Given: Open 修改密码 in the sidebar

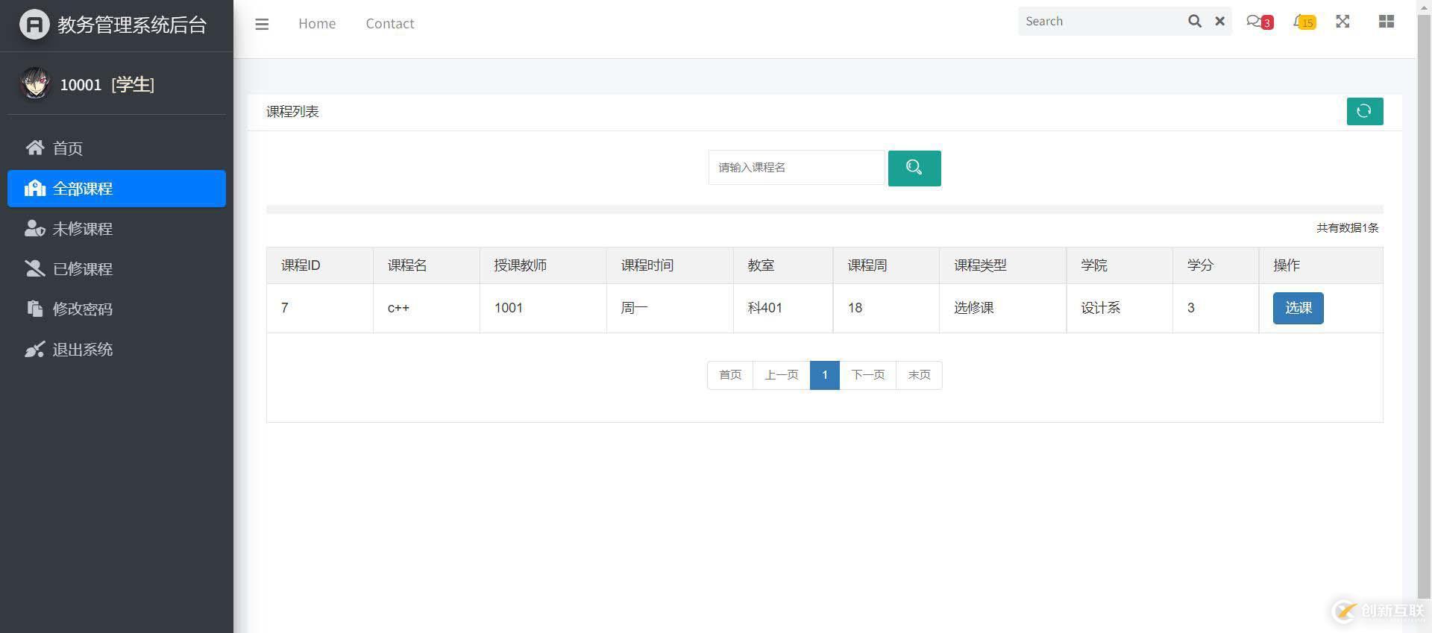Looking at the screenshot, I should pyautogui.click(x=116, y=309).
